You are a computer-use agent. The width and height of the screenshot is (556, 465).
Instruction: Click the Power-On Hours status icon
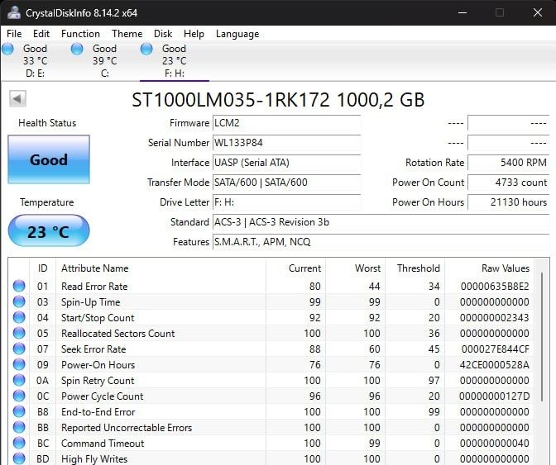click(19, 365)
